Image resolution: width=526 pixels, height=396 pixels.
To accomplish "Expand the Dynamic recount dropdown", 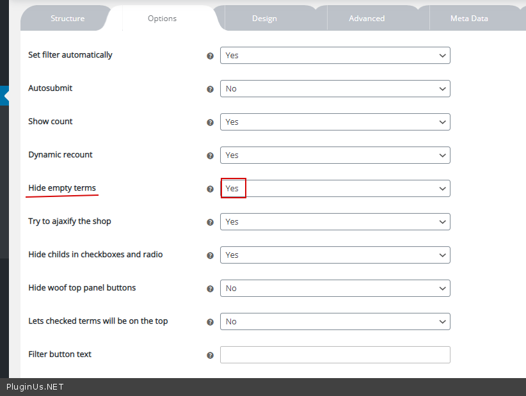I will click(335, 155).
